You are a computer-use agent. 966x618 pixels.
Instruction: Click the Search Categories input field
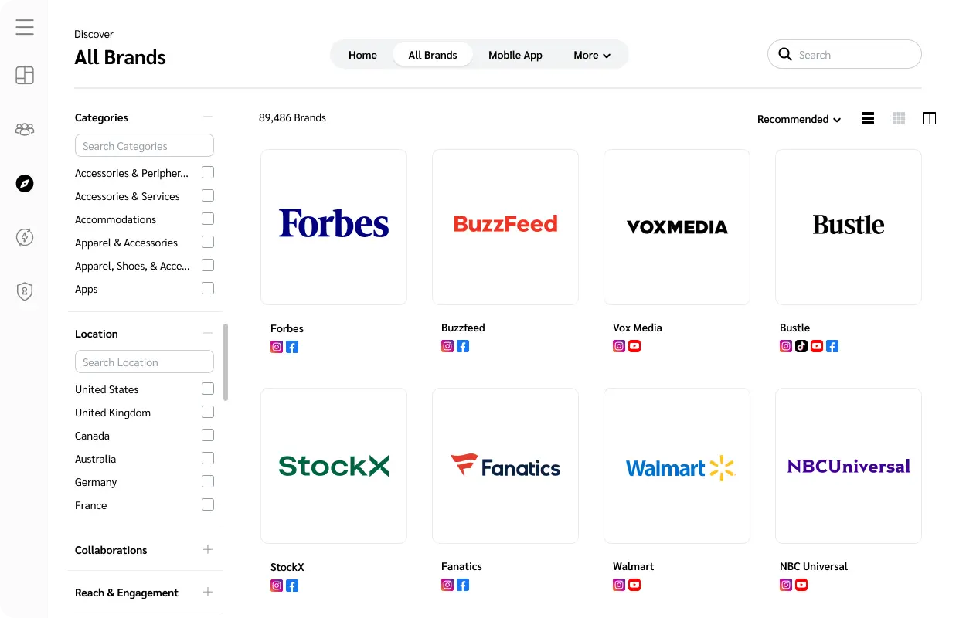[x=144, y=145]
